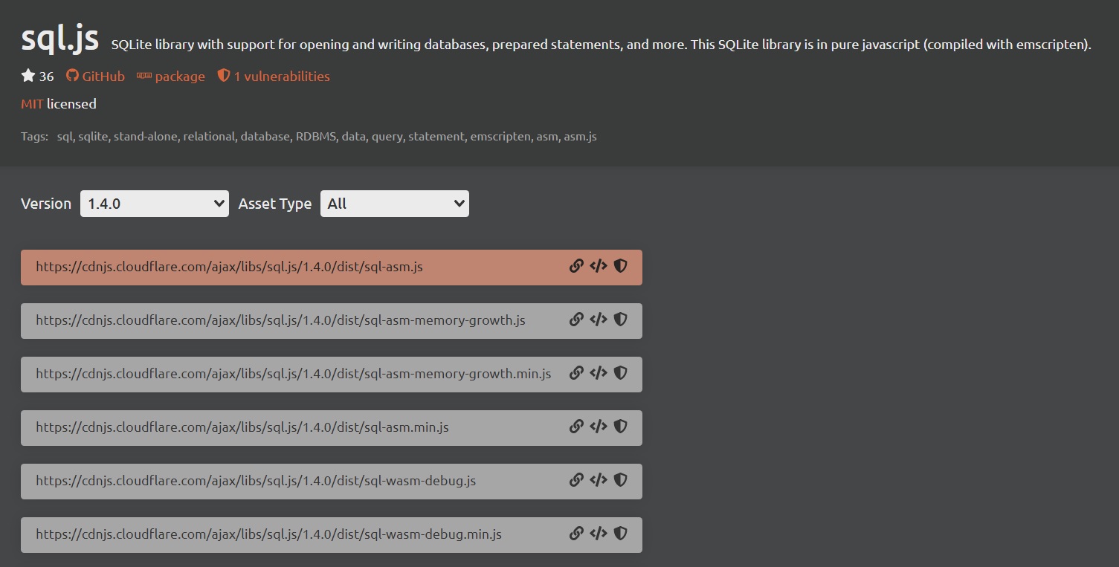The image size is (1119, 567).
Task: Copy URL icon for sql-asm-memory-growth.min.js
Action: tap(576, 373)
